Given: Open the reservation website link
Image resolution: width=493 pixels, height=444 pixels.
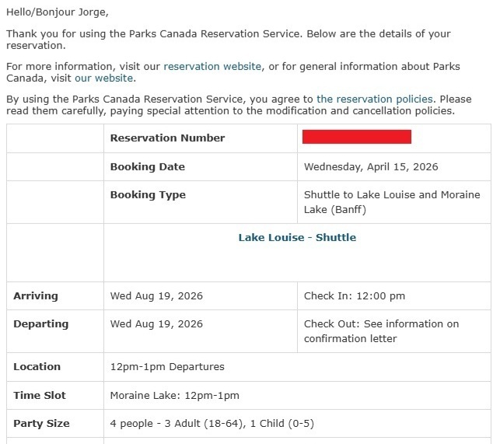Looking at the screenshot, I should pos(212,66).
